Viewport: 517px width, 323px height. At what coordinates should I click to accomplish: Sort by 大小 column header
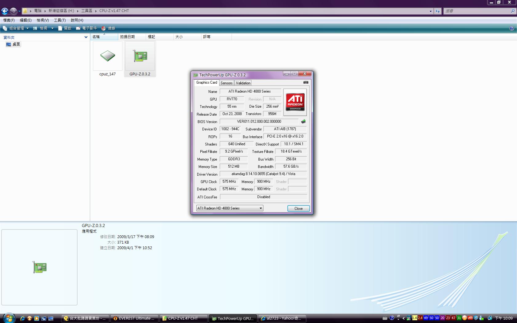[187, 37]
